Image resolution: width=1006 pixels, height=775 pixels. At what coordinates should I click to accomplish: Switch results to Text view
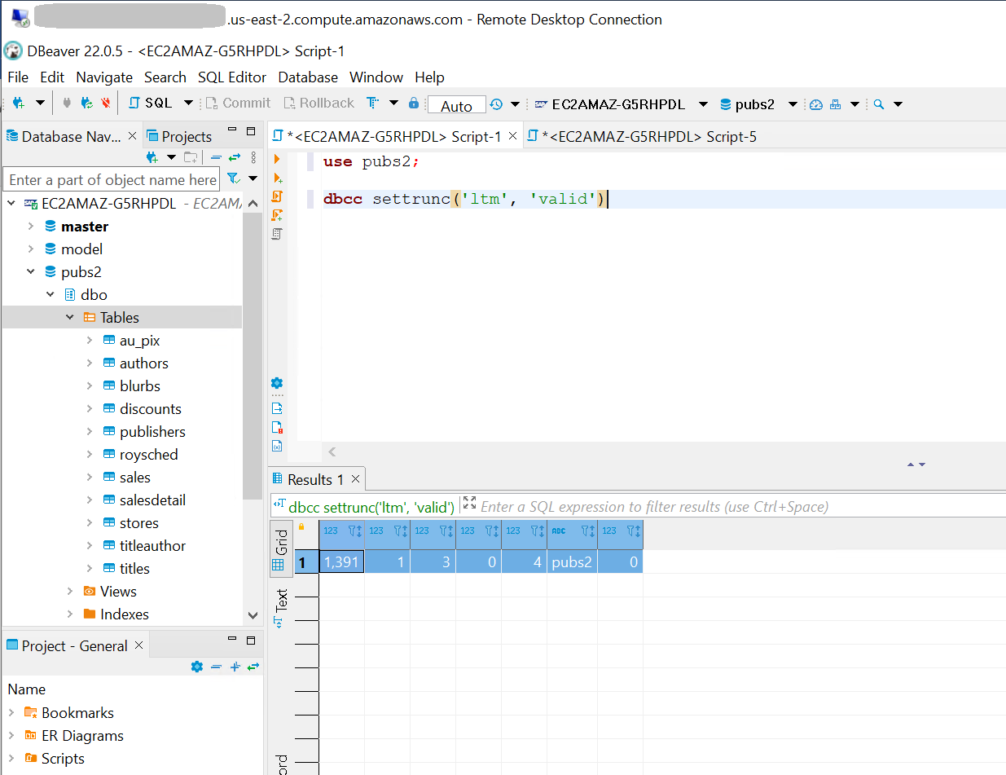click(x=281, y=607)
